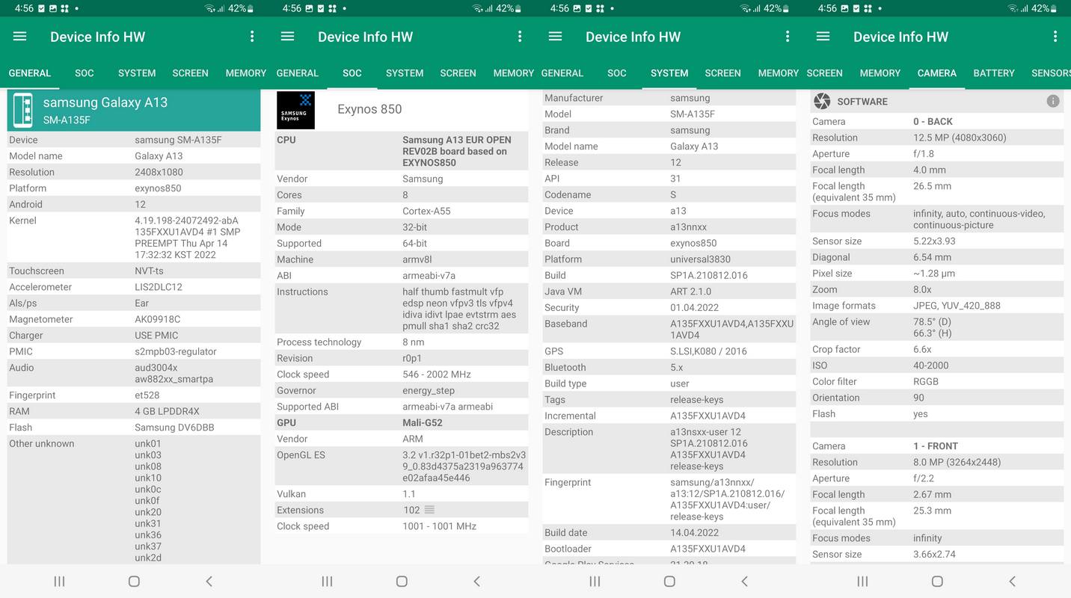Tap the home button on the General screen

134,581
